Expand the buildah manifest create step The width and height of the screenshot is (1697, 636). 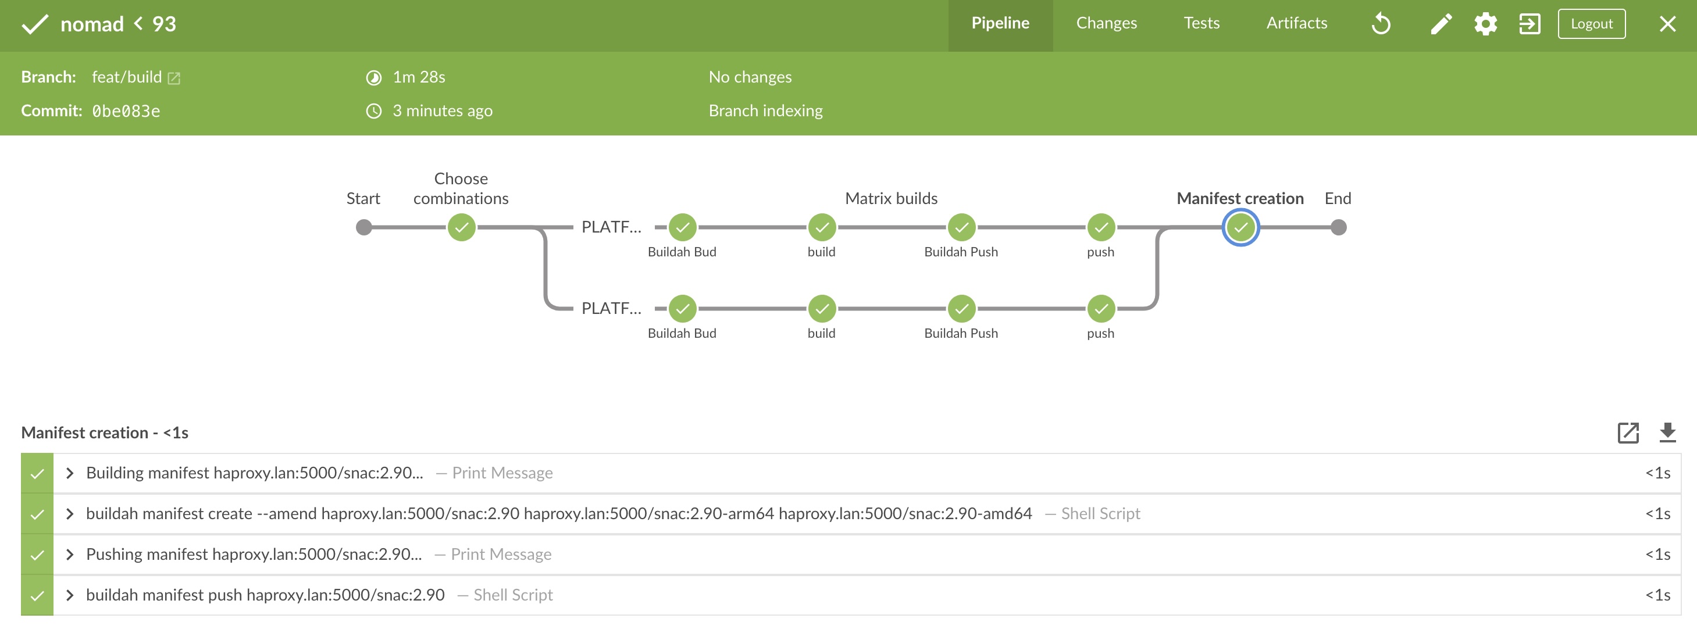(70, 514)
